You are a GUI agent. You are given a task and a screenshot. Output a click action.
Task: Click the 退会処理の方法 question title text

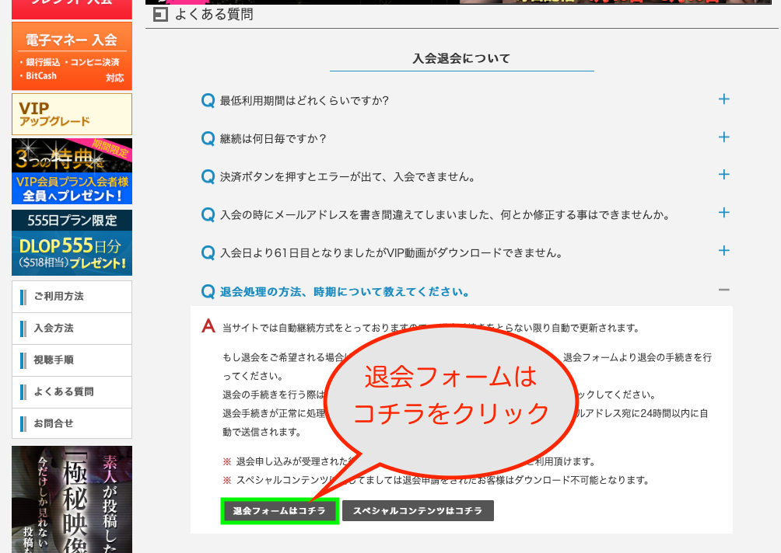click(345, 292)
